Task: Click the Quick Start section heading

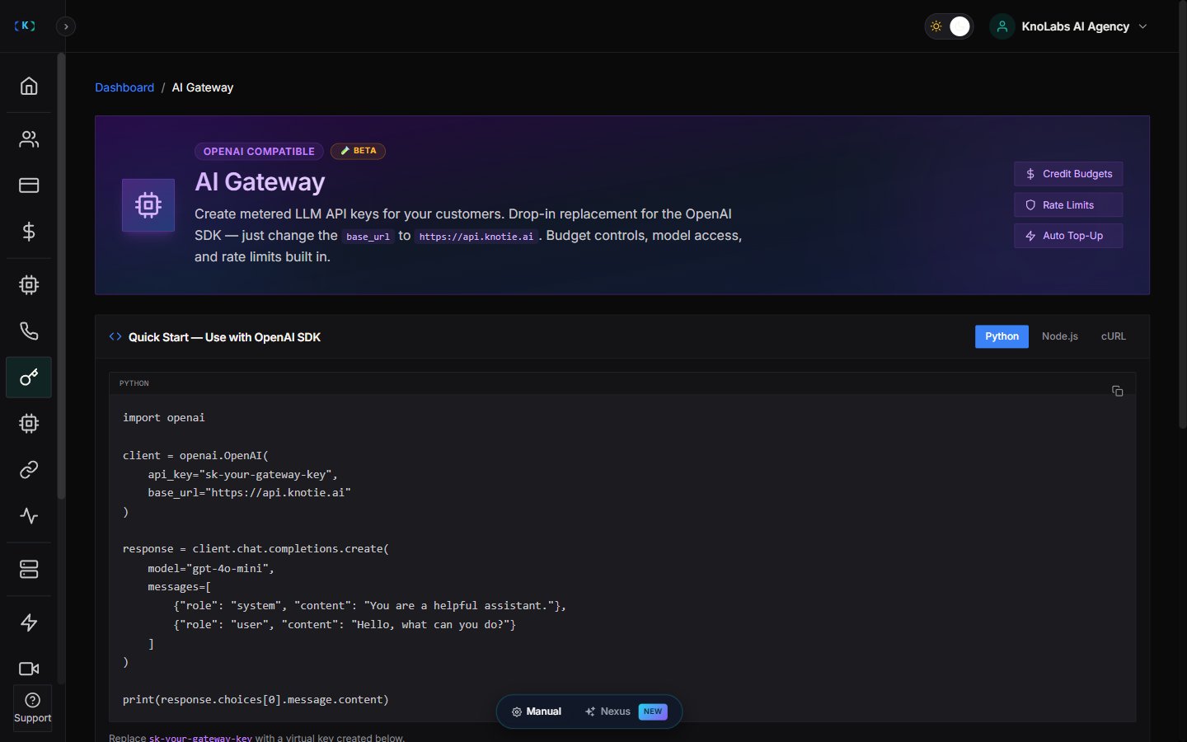Action: [224, 337]
